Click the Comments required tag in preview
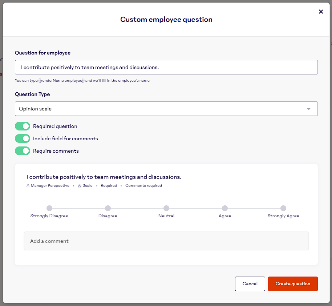The height and width of the screenshot is (306, 332). 143,186
